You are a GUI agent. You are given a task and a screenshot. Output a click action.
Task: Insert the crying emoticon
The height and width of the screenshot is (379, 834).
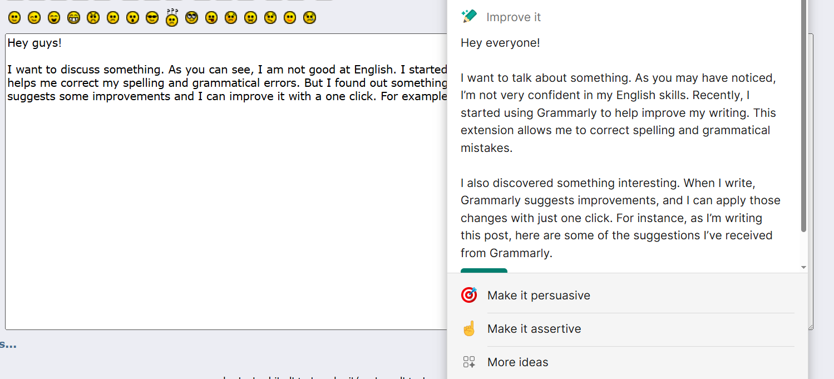[309, 18]
